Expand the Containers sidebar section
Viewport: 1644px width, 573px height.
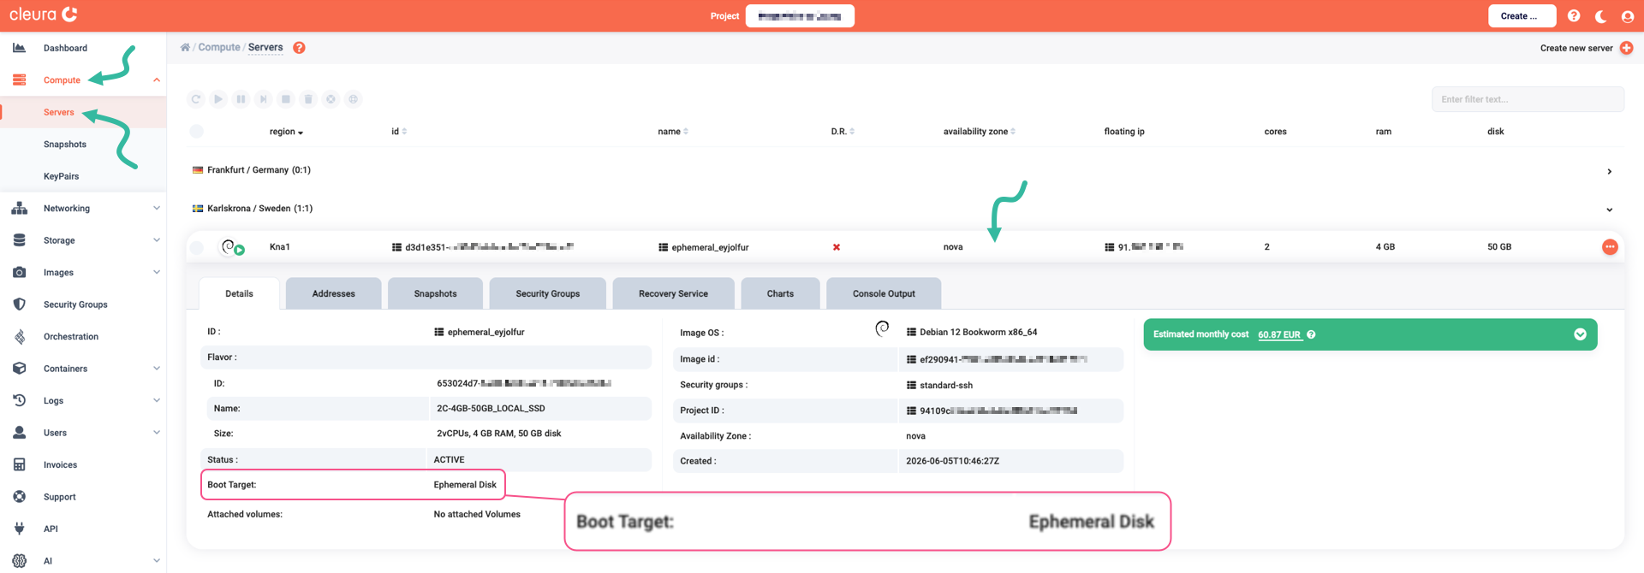157,369
